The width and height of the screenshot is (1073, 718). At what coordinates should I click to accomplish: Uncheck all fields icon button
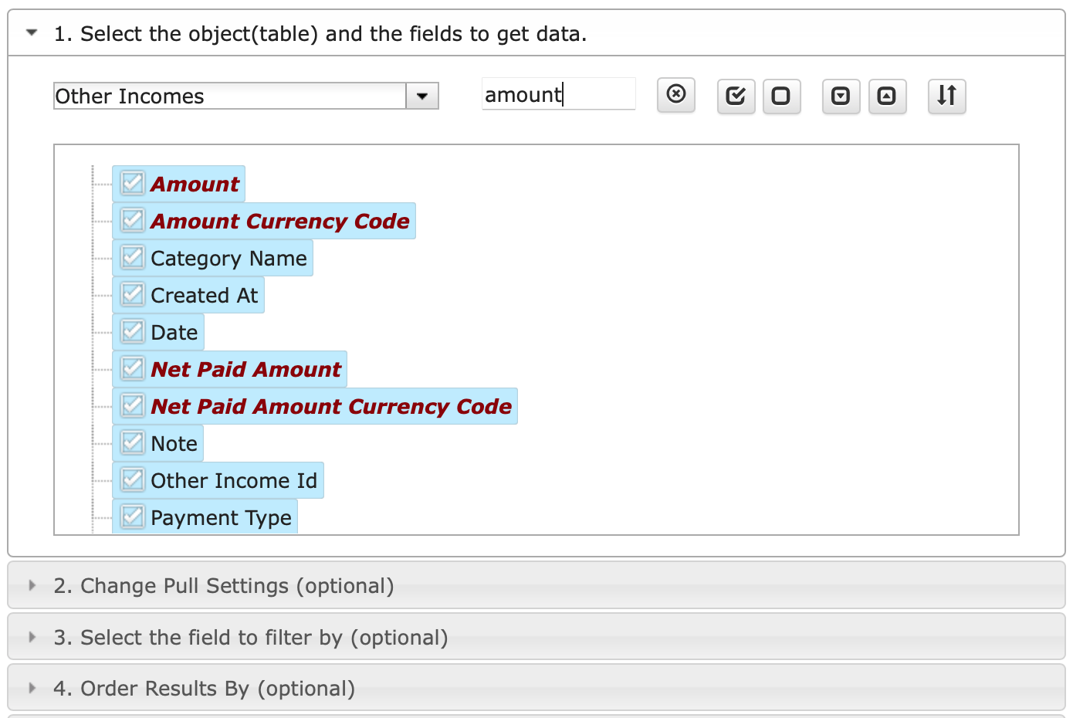[781, 96]
